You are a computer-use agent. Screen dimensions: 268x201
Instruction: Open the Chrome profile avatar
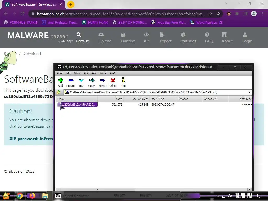coord(254,14)
